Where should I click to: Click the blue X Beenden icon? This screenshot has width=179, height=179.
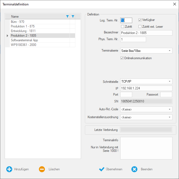click(134, 169)
